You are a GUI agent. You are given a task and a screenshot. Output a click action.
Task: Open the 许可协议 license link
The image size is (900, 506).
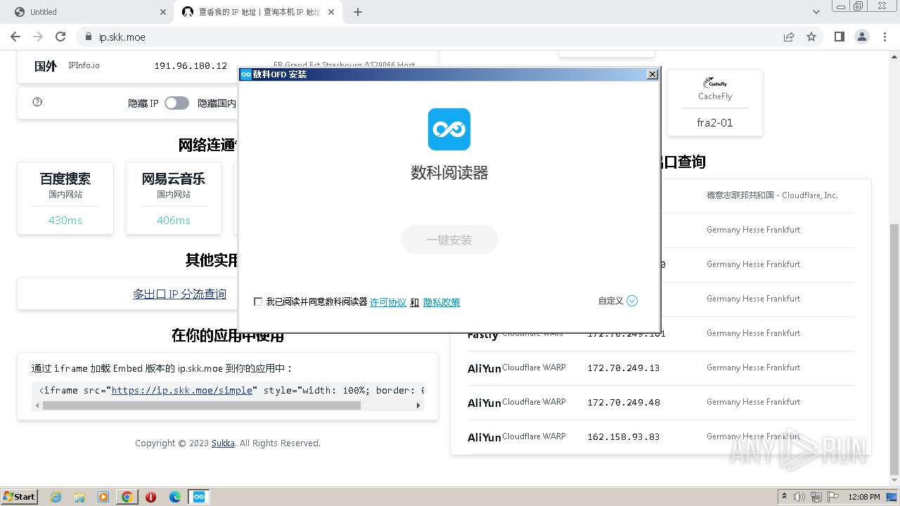(x=388, y=302)
